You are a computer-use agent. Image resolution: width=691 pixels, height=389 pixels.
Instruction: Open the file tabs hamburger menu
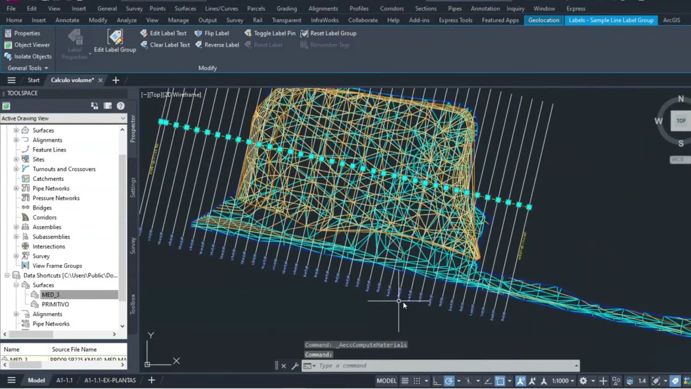click(x=11, y=80)
